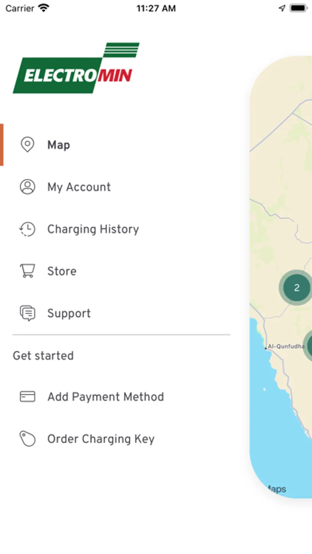Tap Order Charging Key link
This screenshot has height=554, width=312.
pos(101,439)
